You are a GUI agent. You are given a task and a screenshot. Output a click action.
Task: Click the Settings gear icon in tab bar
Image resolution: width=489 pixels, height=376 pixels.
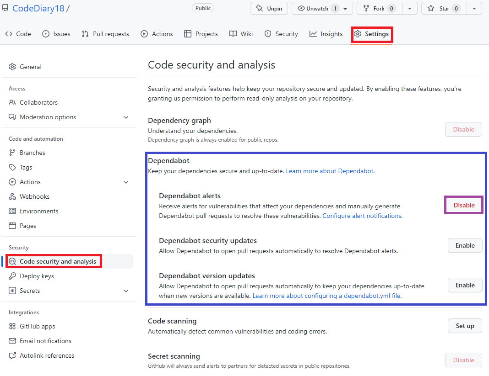(358, 34)
